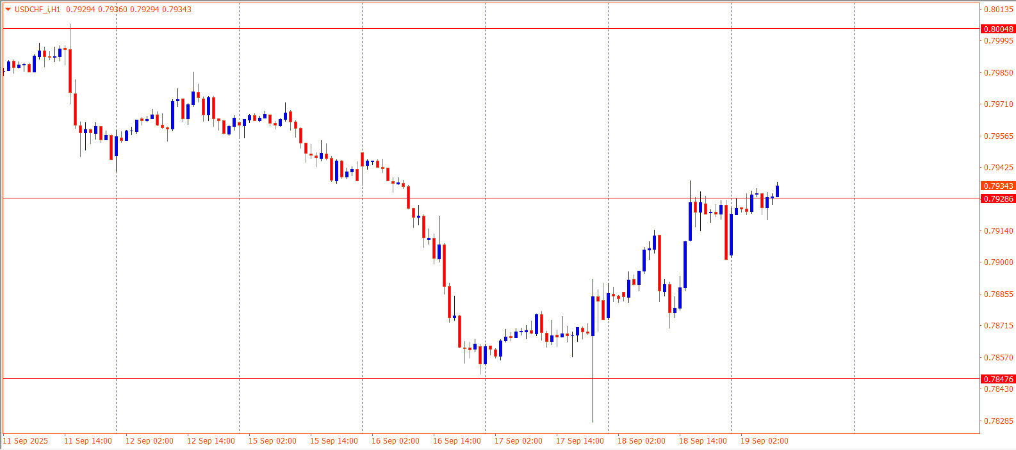This screenshot has height=450, width=1016.
Task: Click the 0.79710 price scale value
Action: click(999, 104)
